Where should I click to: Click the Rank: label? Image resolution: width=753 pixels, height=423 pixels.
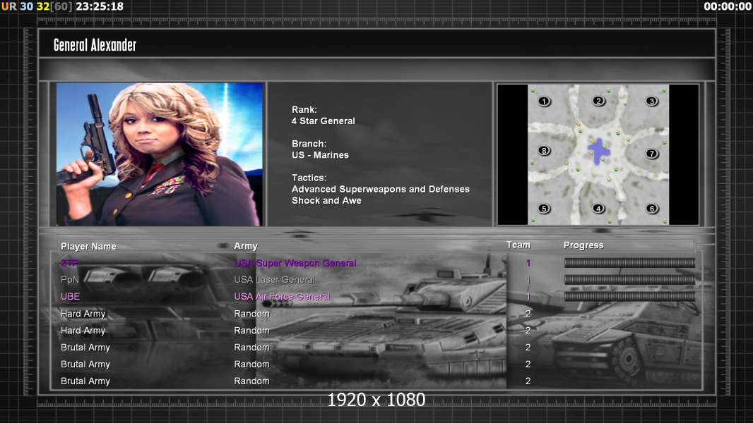[x=304, y=110]
